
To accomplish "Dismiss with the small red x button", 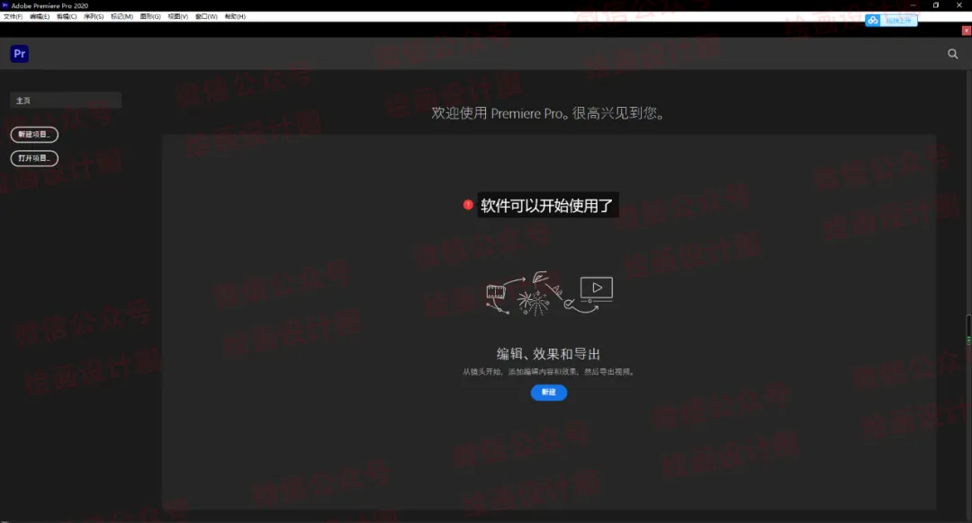I will pos(966,31).
